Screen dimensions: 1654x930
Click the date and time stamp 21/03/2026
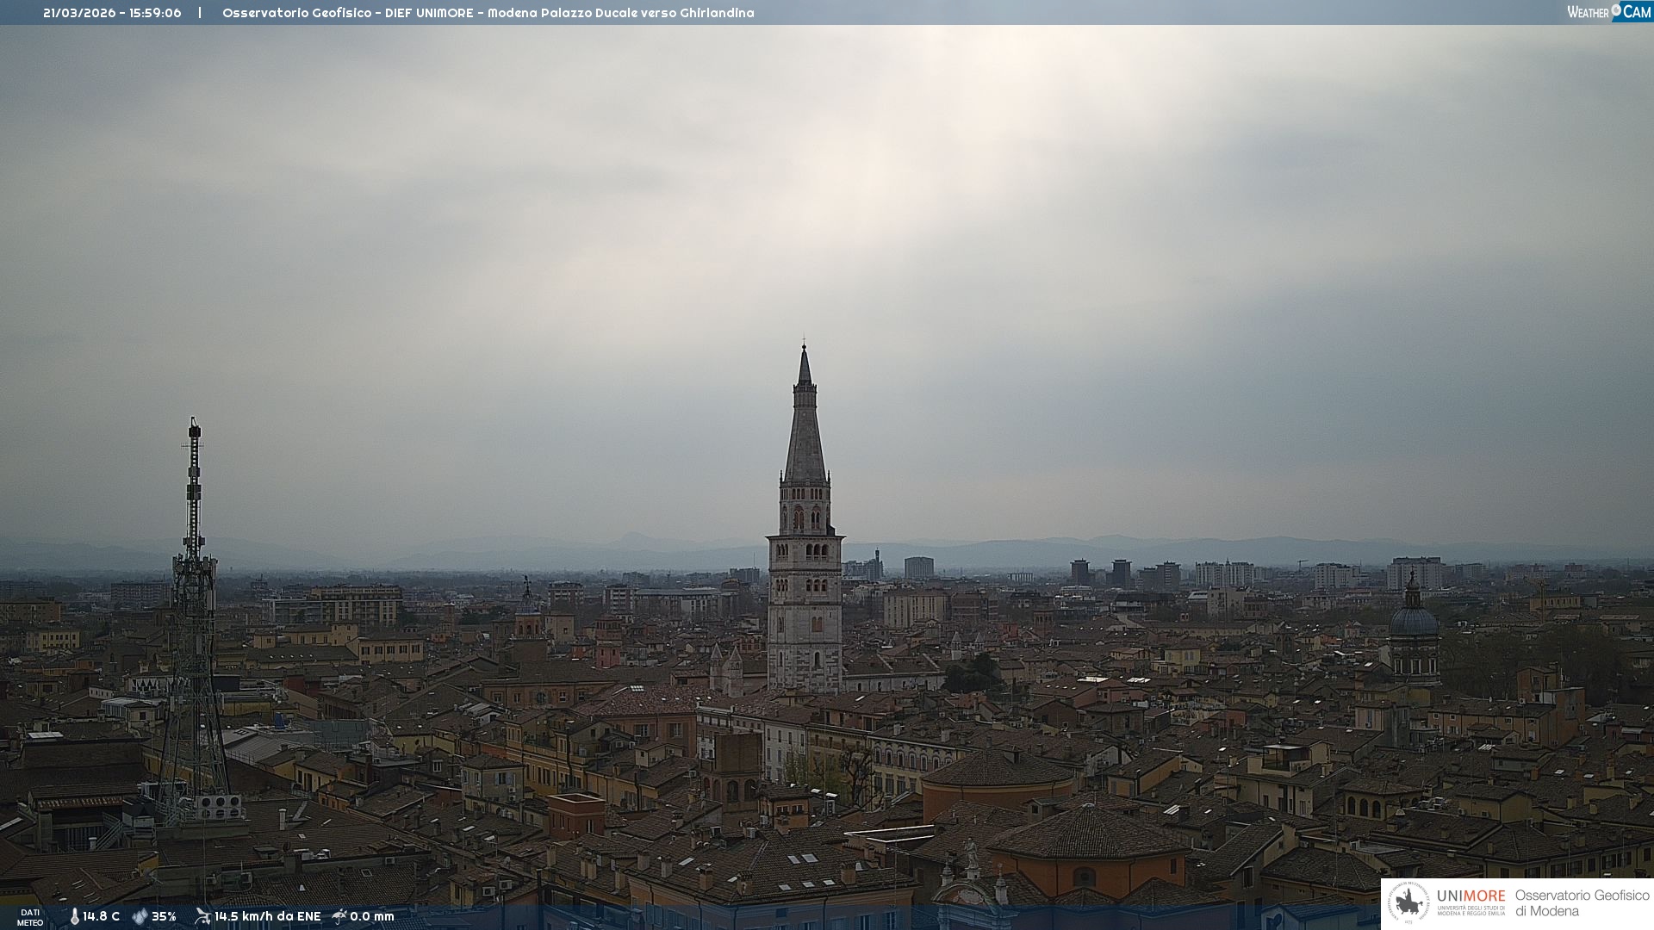click(112, 13)
